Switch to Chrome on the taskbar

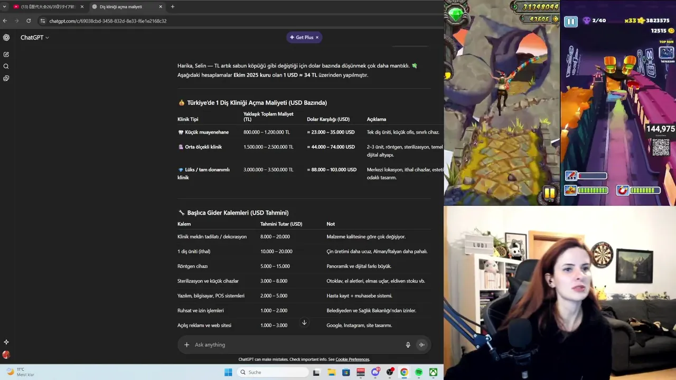coord(404,372)
